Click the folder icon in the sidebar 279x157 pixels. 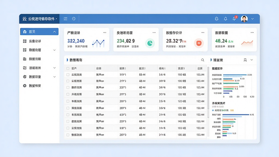[x=25, y=59]
